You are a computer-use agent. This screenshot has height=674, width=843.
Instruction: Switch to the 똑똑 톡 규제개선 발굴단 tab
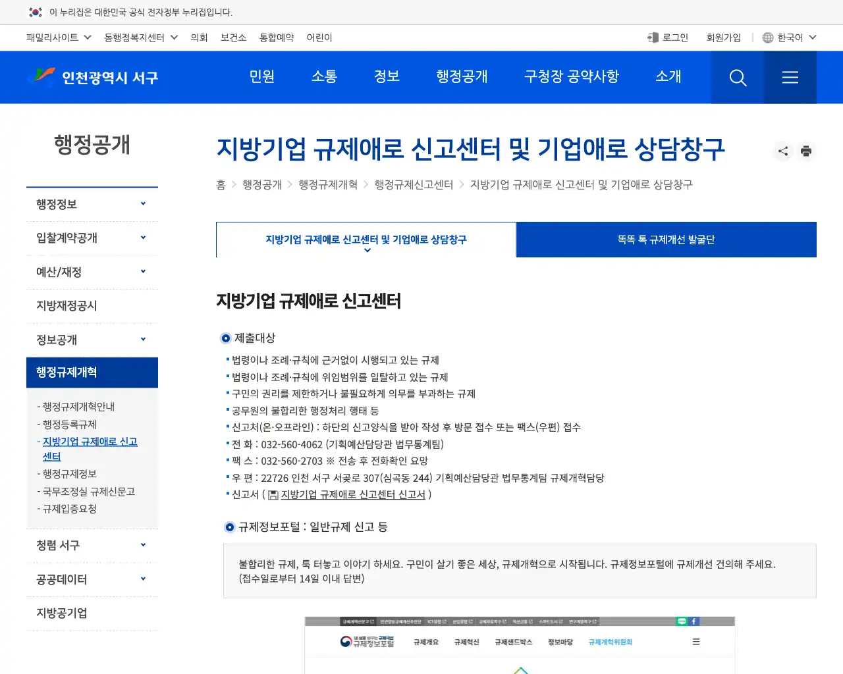[x=666, y=240]
